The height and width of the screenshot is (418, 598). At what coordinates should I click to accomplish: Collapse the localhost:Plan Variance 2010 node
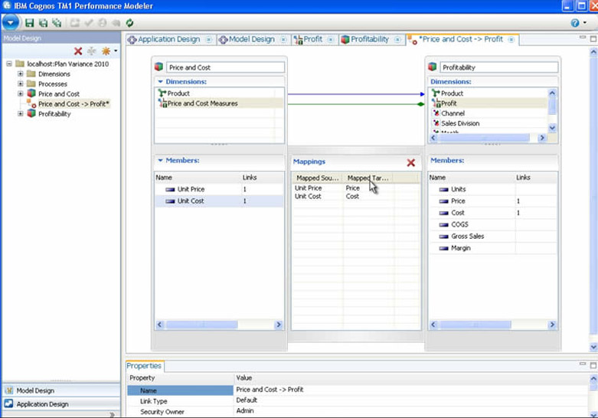(x=9, y=64)
